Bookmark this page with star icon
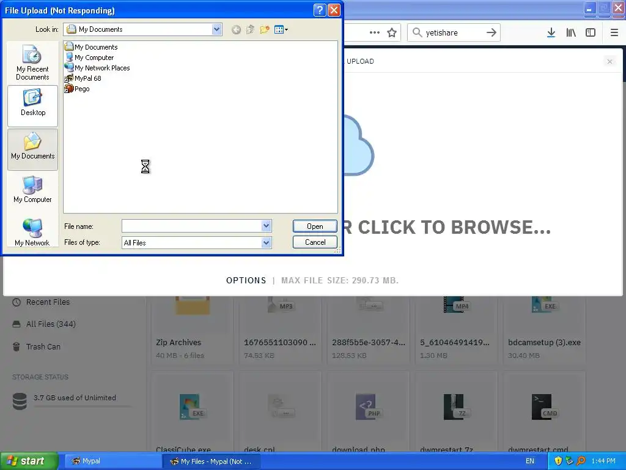The height and width of the screenshot is (470, 626). click(x=392, y=33)
